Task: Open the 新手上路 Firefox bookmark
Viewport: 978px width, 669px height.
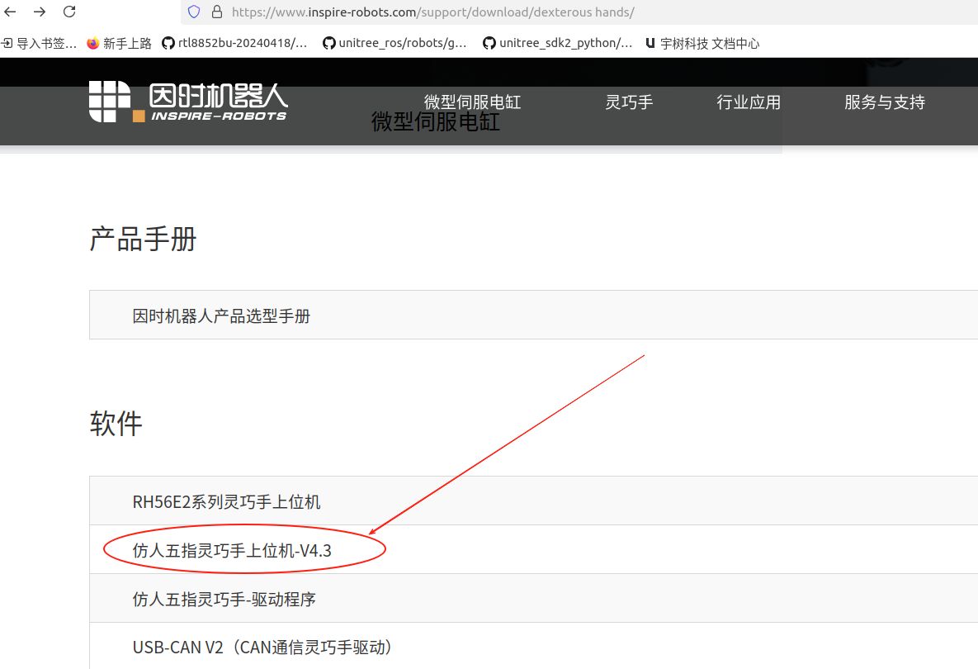Action: tap(119, 43)
